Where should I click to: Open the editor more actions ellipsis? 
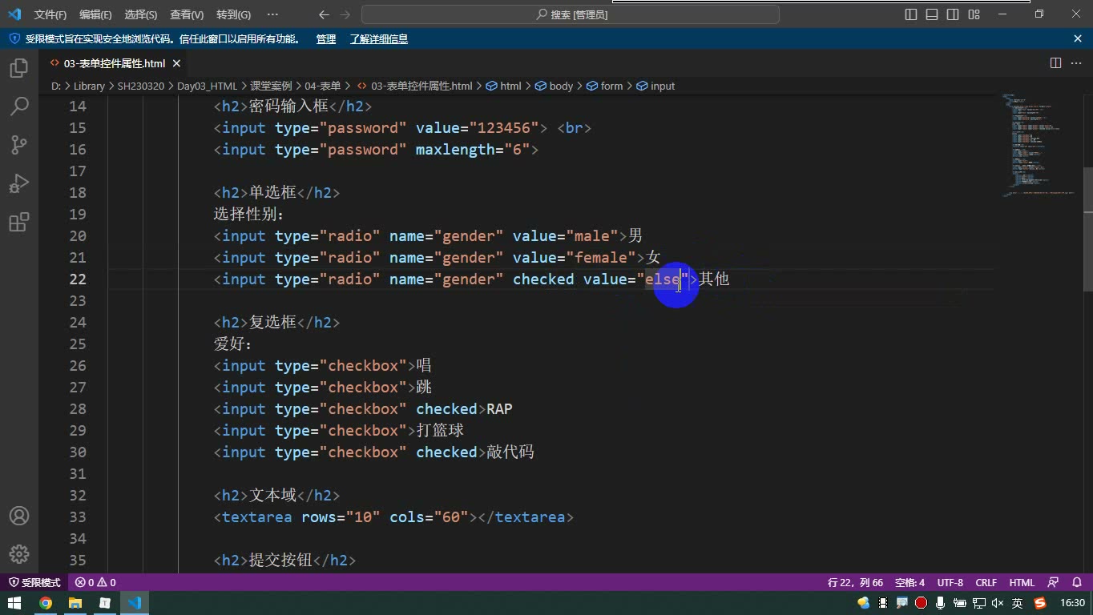point(1076,63)
